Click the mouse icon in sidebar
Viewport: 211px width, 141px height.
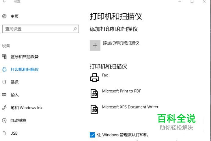click(x=4, y=82)
